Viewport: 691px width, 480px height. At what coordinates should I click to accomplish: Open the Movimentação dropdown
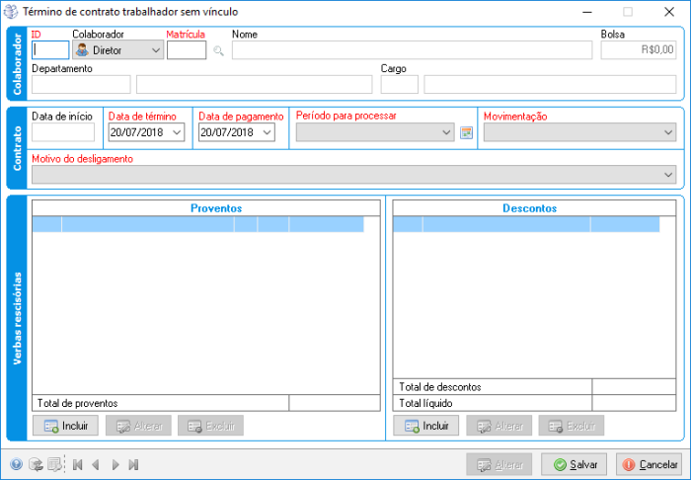coord(668,132)
